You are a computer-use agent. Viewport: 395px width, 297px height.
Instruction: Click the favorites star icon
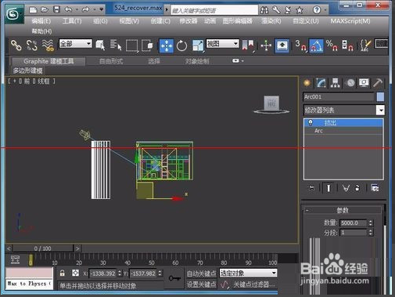[300, 10]
